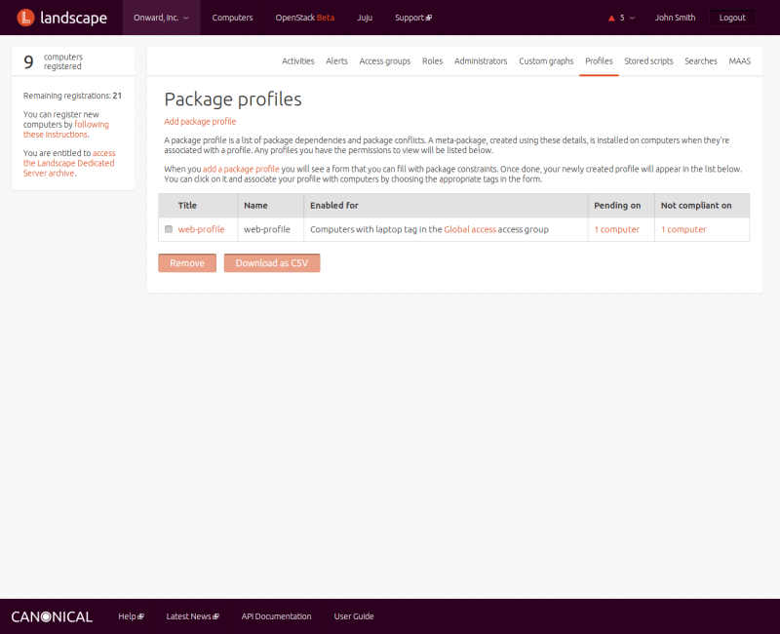Tick the web-profile row checkbox

pos(169,229)
